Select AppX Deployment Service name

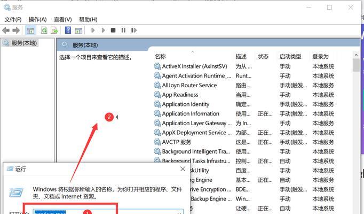[x=196, y=132]
